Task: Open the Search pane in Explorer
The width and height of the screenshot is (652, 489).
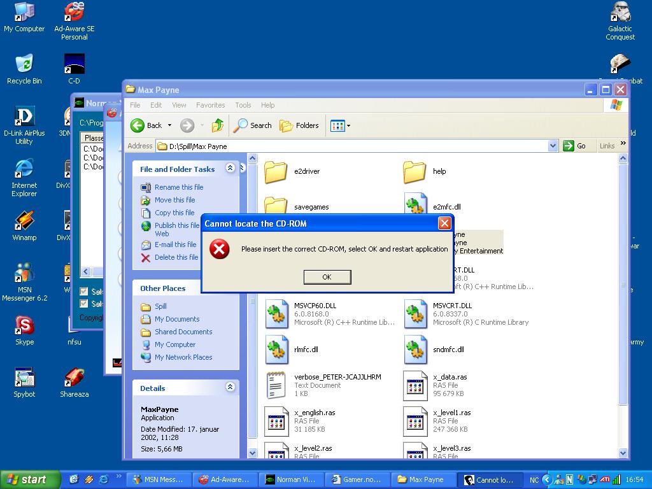Action: point(252,125)
